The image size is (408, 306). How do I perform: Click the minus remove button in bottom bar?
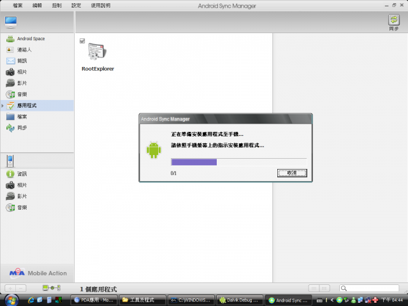(21, 288)
